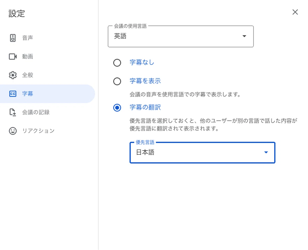
Task: Click the video camera icon beside 動画
Action: 13,57
